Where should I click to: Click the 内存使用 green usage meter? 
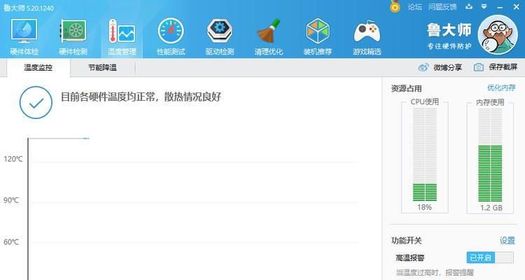coord(490,155)
